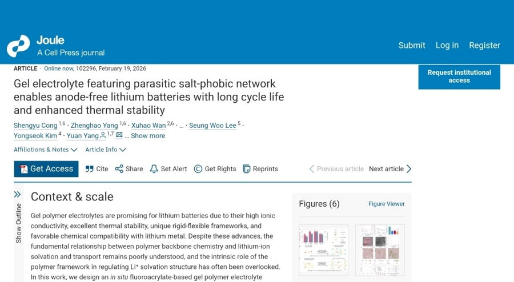Open the Log in page
514x282 pixels.
(x=447, y=45)
